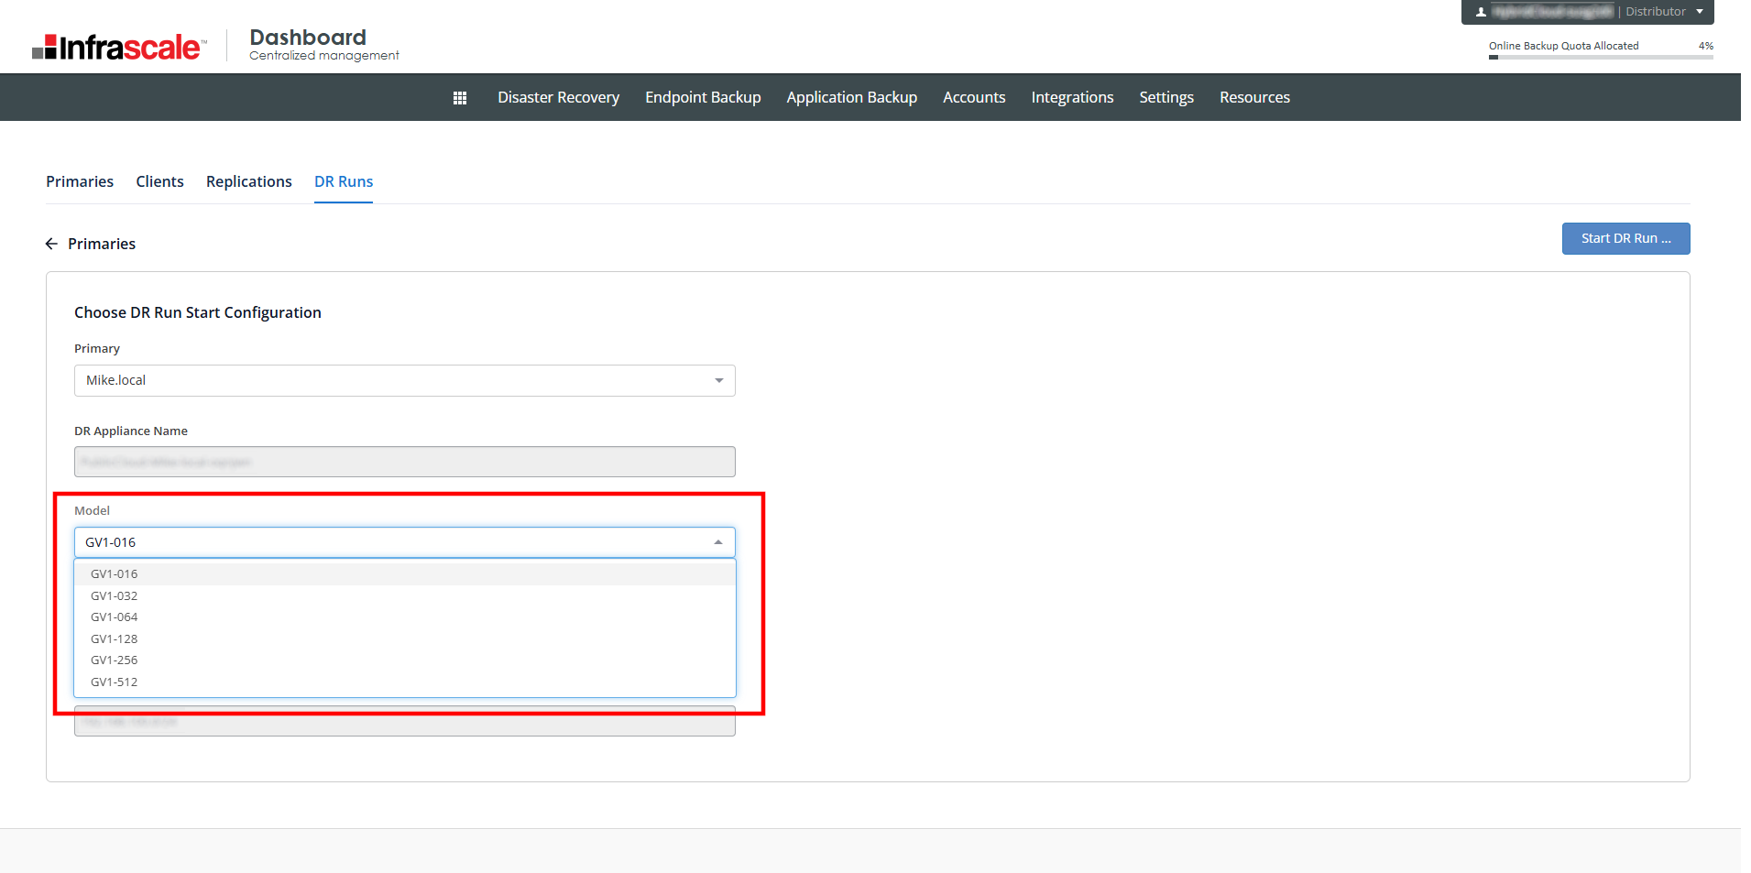Pick GV1-128 in the dropdown list
Screen dimensions: 1751x873
tap(115, 638)
